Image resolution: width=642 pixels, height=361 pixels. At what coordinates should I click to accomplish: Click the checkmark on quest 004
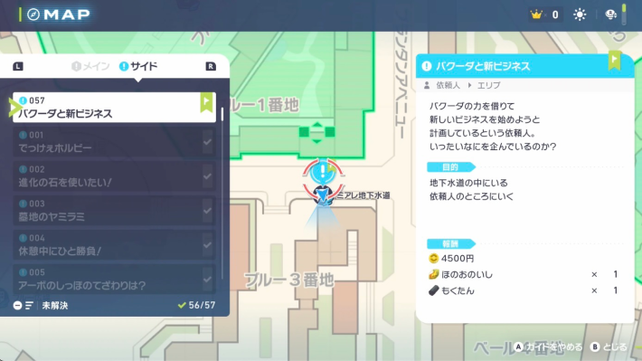coord(207,245)
